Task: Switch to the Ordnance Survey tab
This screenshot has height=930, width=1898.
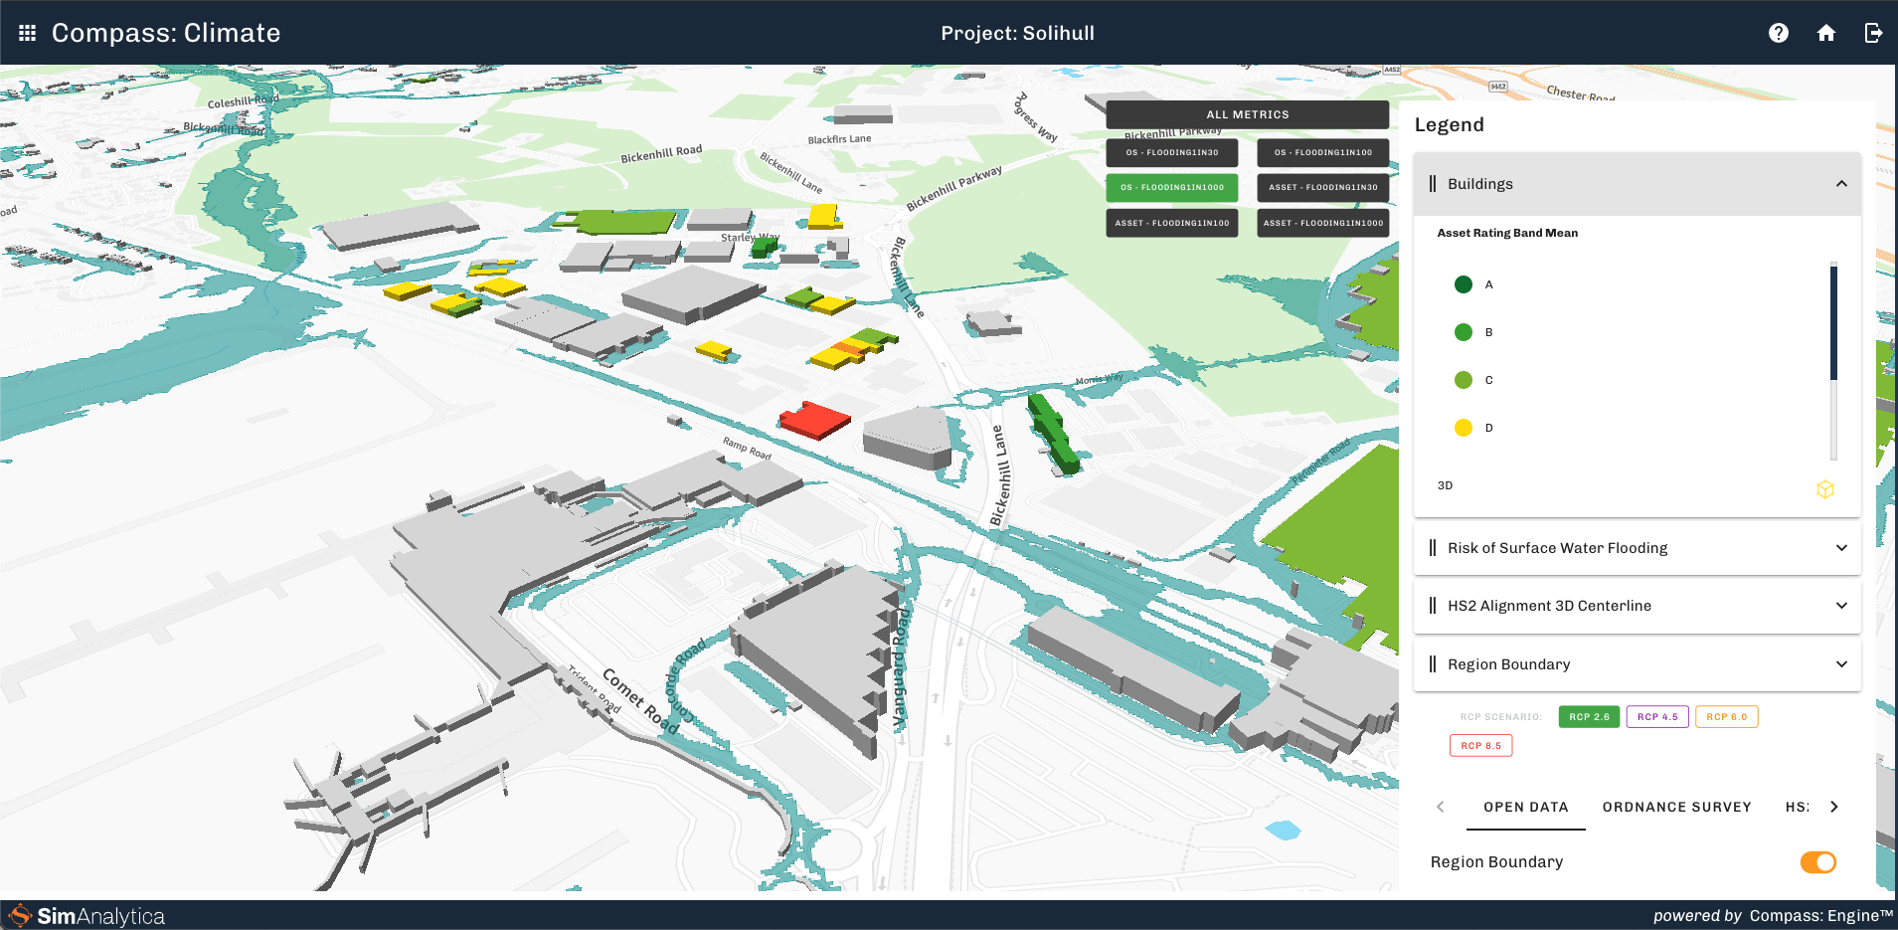Action: pyautogui.click(x=1677, y=808)
